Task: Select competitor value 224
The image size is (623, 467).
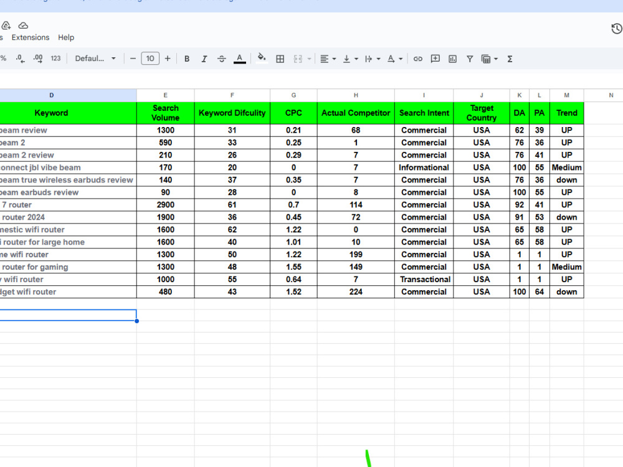Action: pyautogui.click(x=356, y=292)
